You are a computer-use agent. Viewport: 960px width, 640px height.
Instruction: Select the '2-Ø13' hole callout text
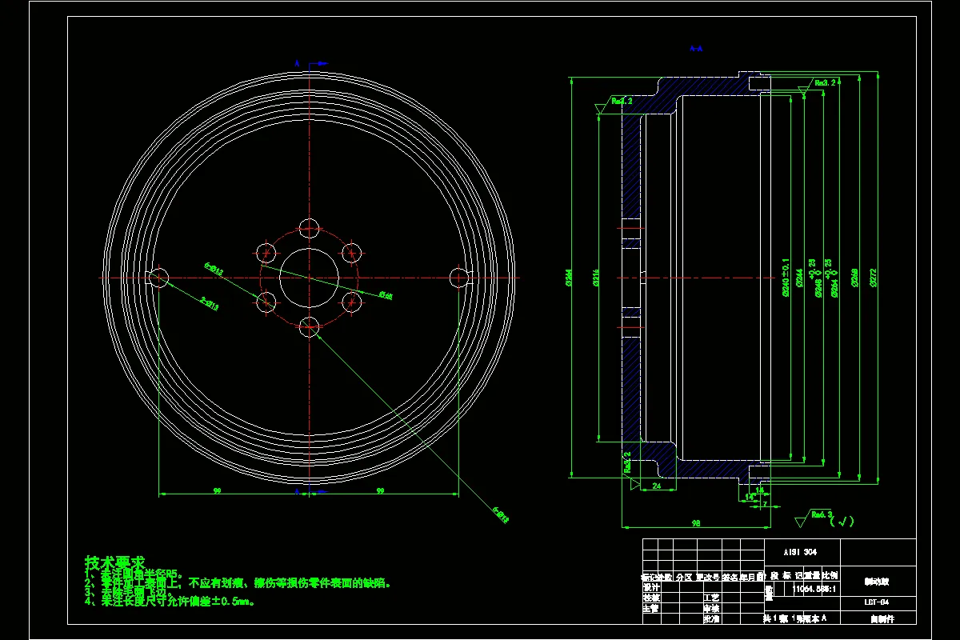click(x=210, y=302)
